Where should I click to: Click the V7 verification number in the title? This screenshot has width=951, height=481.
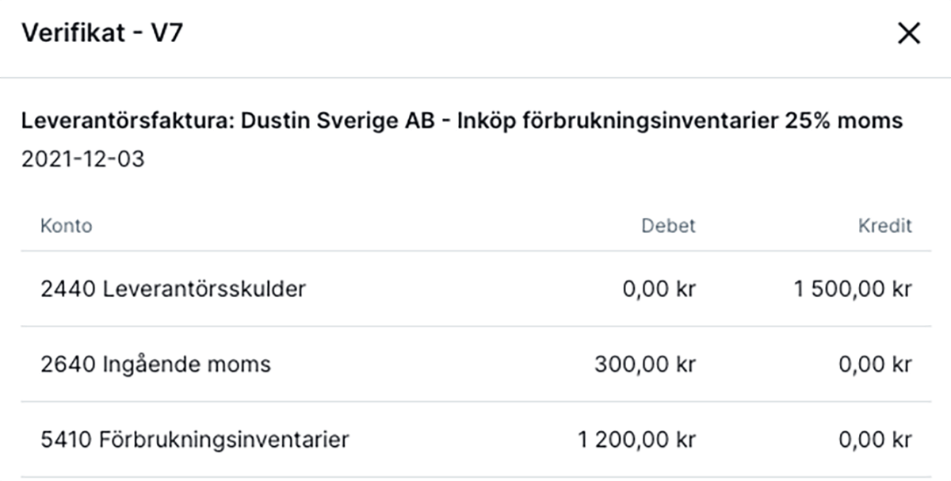(x=166, y=33)
